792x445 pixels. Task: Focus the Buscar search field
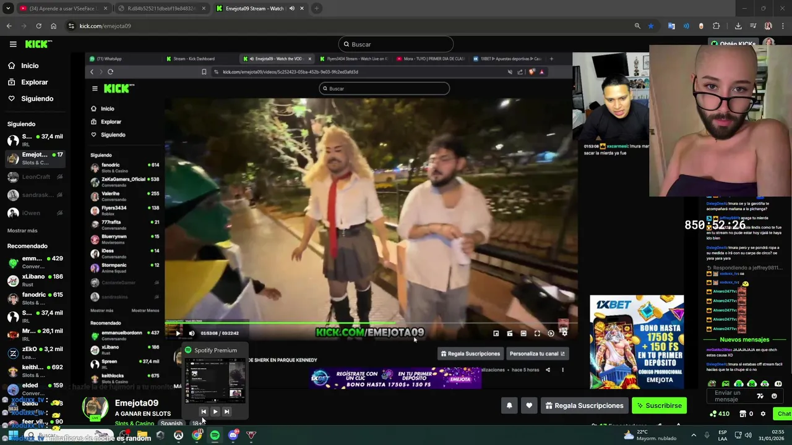click(396, 44)
